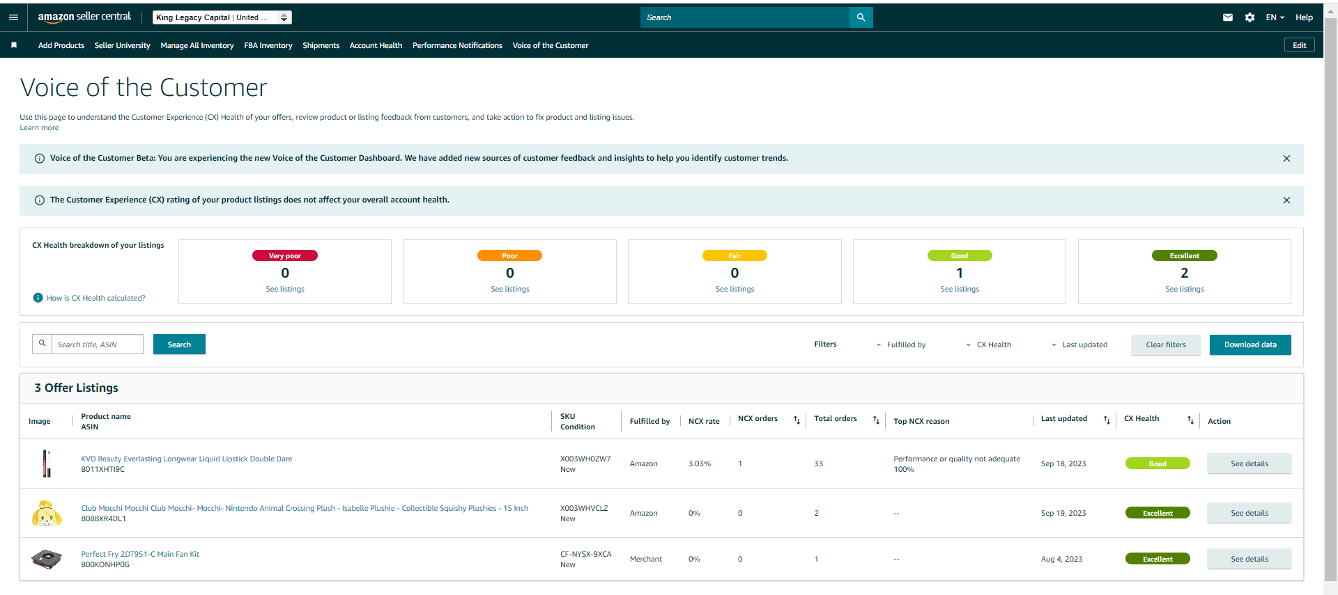See listings under Poor
Image resolution: width=1338 pixels, height=595 pixels.
pyautogui.click(x=510, y=289)
